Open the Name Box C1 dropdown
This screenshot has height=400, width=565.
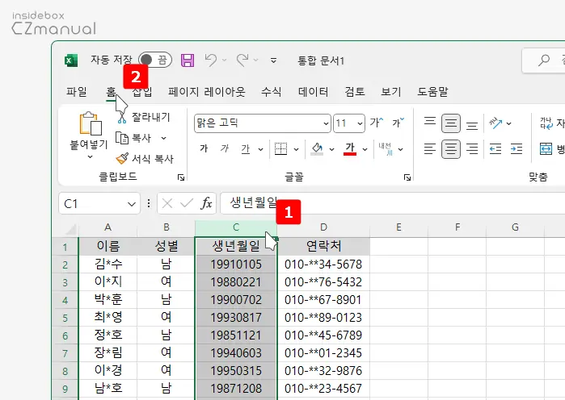131,204
